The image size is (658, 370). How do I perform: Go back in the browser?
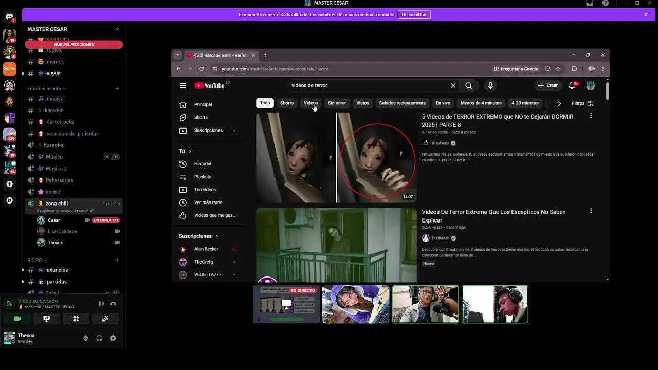point(178,69)
